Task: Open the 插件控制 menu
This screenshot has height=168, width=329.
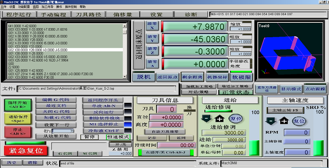Action: tap(71, 7)
